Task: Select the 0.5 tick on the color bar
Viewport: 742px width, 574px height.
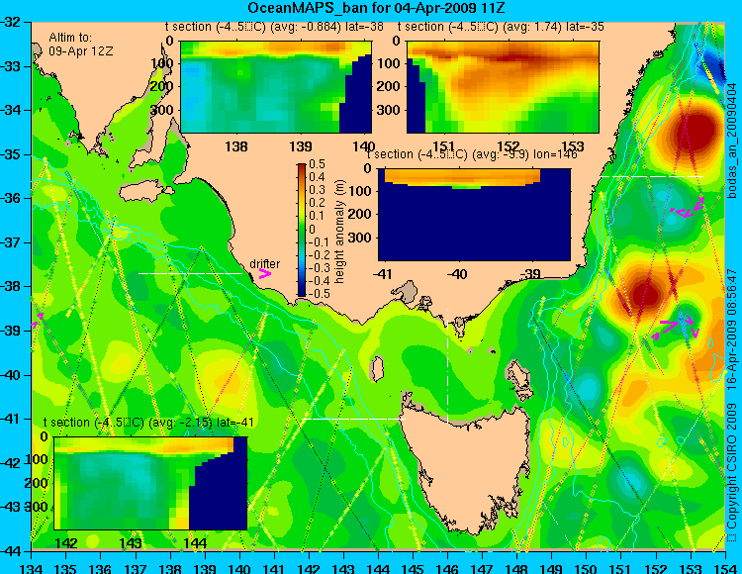Action: [318, 164]
